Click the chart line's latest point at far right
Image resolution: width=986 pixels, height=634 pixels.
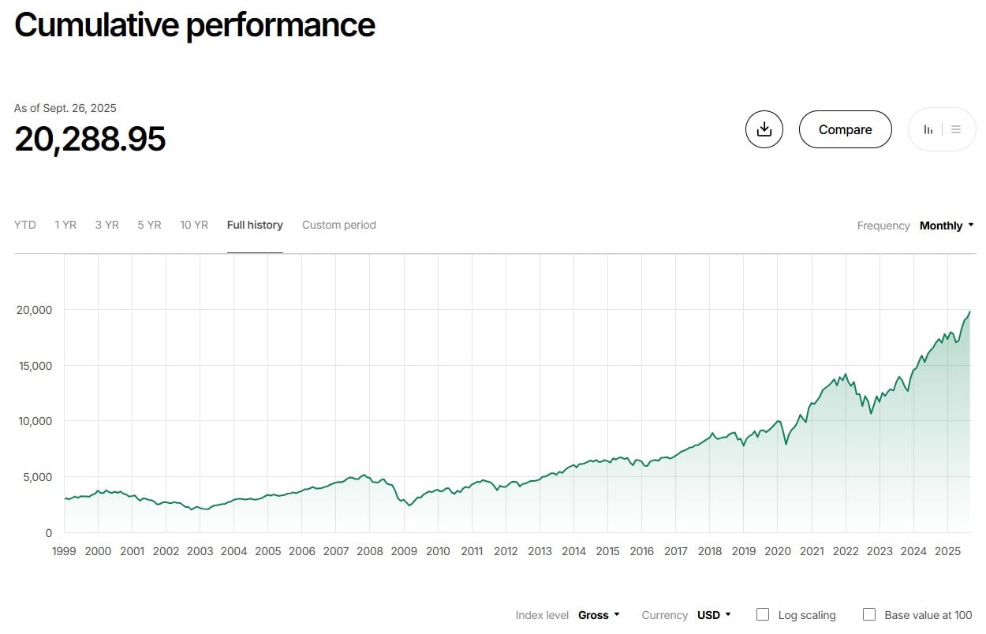[969, 312]
